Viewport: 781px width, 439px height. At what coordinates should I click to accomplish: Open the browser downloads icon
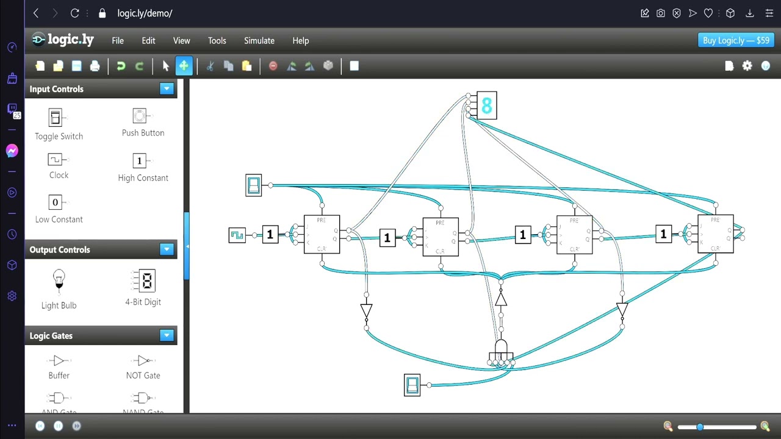point(750,13)
